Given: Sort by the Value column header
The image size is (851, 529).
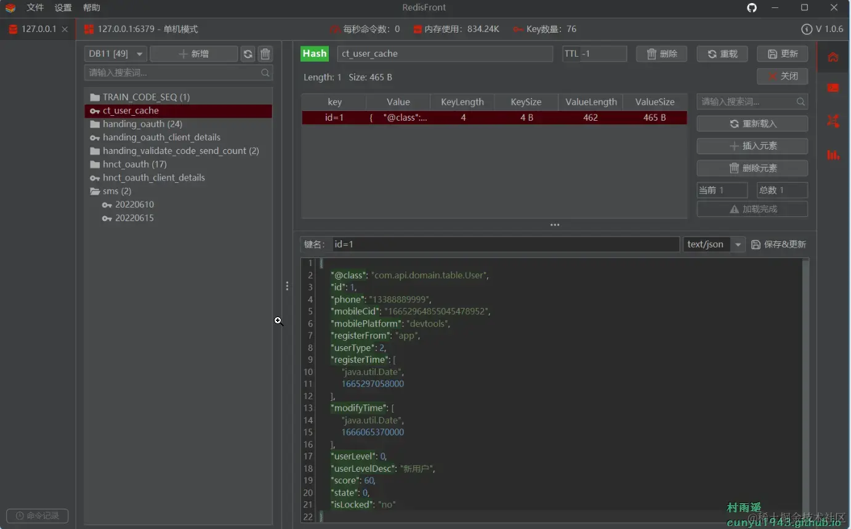Looking at the screenshot, I should point(398,102).
